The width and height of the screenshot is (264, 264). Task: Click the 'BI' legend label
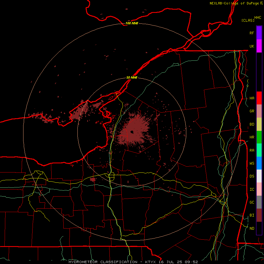point(252,215)
